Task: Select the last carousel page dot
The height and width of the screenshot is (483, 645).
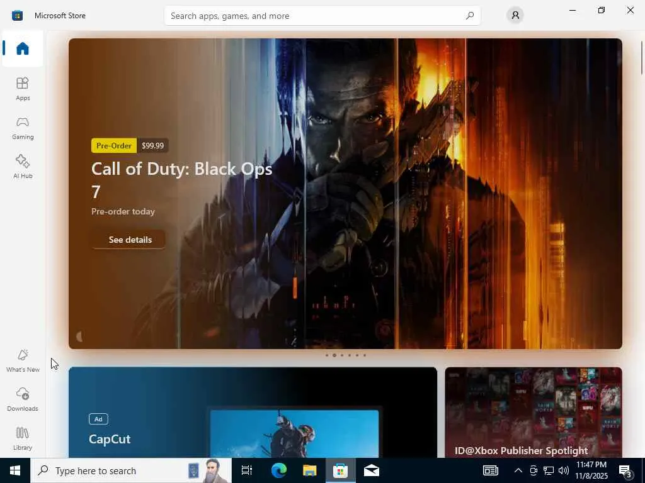Action: (365, 355)
